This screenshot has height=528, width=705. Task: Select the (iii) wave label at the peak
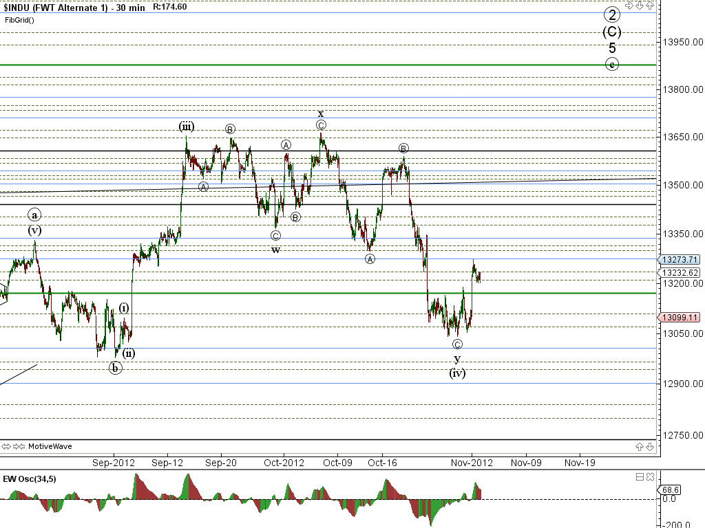click(x=186, y=126)
